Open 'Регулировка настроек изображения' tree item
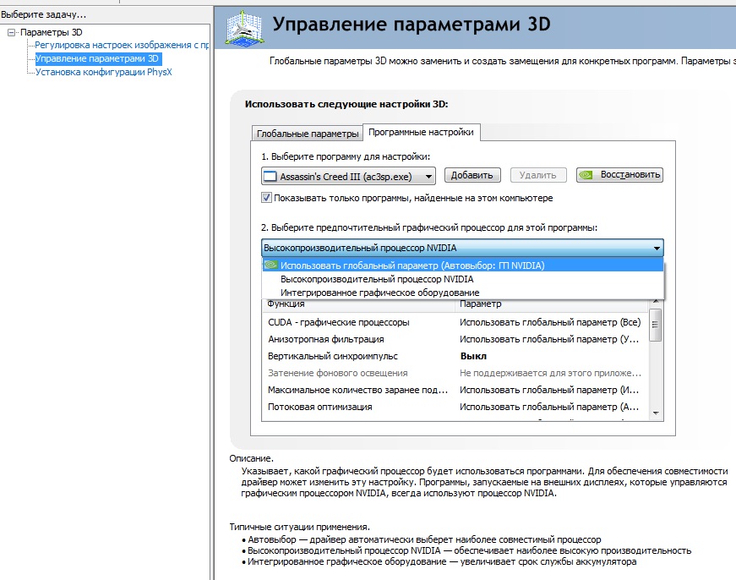This screenshot has width=736, height=580. (122, 45)
